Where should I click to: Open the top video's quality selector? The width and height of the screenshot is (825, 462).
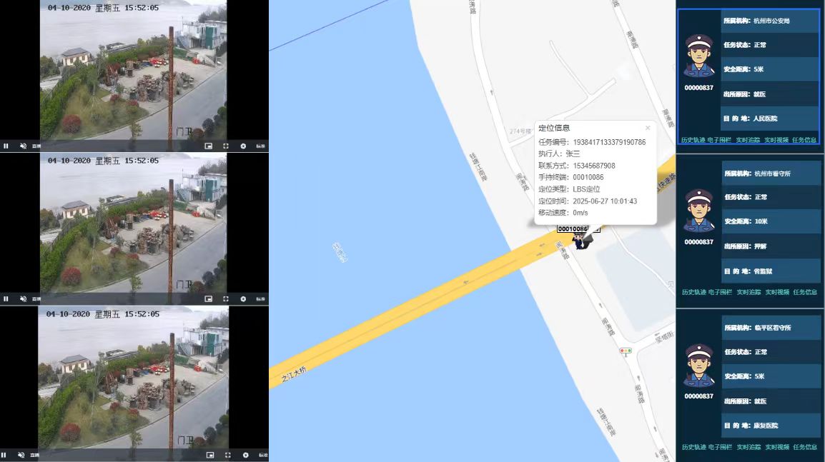tap(260, 146)
